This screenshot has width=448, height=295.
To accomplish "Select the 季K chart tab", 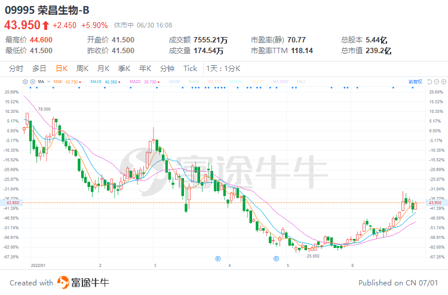I will pos(124,69).
